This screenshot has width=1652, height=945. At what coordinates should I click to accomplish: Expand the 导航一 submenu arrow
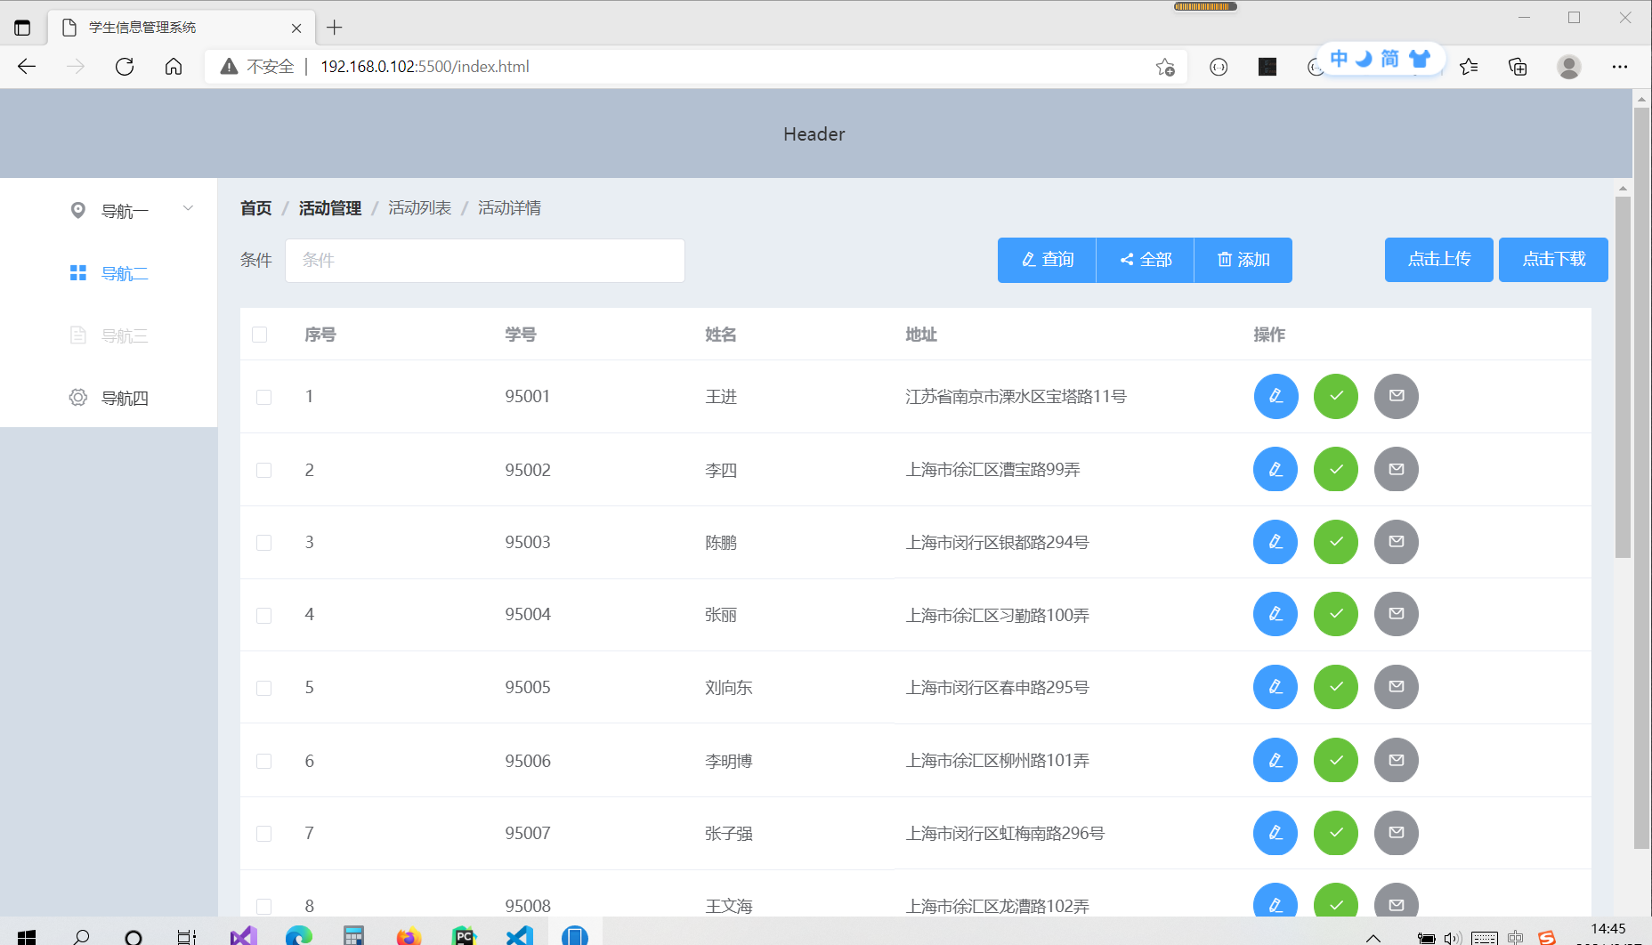(x=188, y=208)
